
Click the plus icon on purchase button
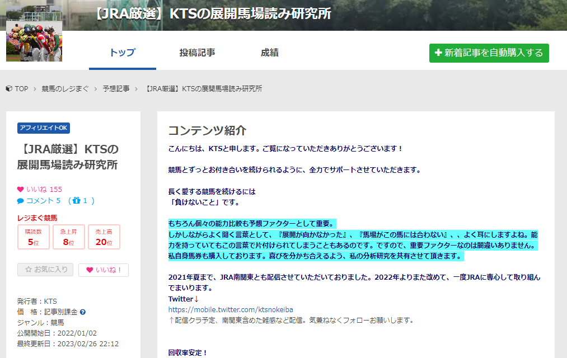point(438,53)
